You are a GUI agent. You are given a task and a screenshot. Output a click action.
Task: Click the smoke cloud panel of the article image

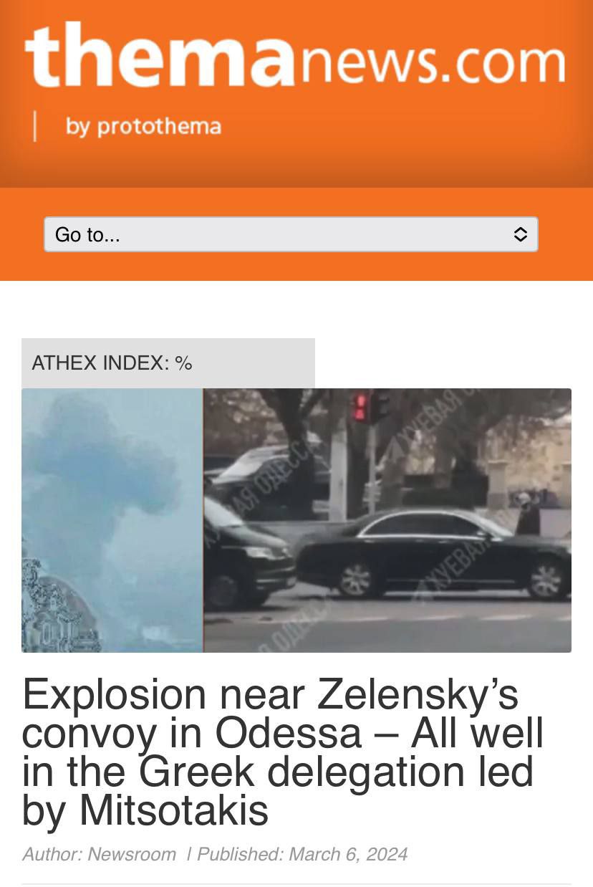tap(112, 520)
